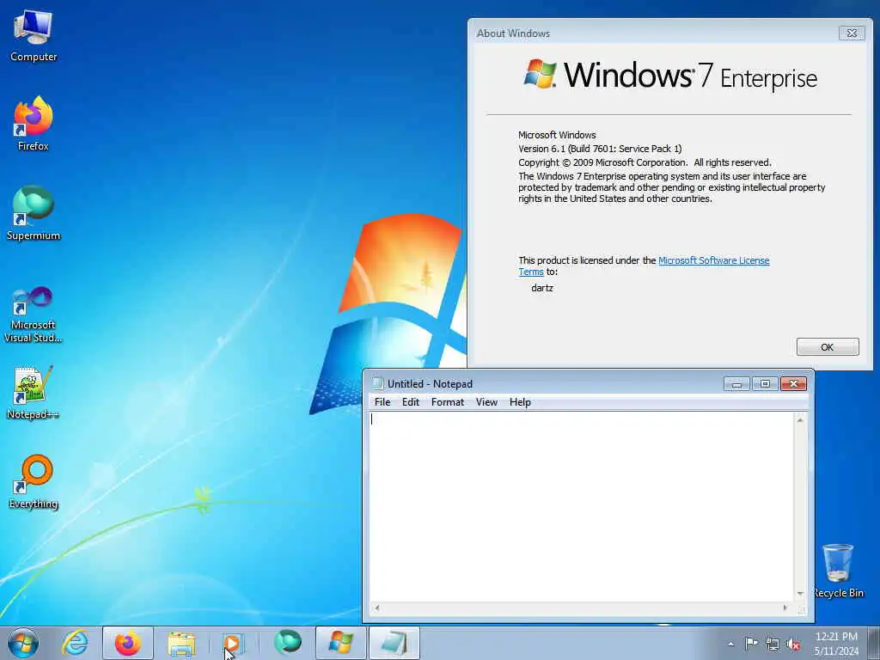Open the Action Center flag icon
880x660 pixels.
coord(751,643)
